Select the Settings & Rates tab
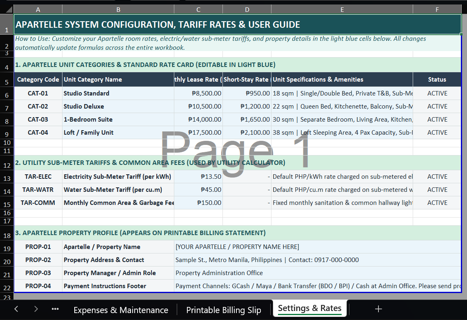Viewport: 467px width, 320px height. [310, 308]
